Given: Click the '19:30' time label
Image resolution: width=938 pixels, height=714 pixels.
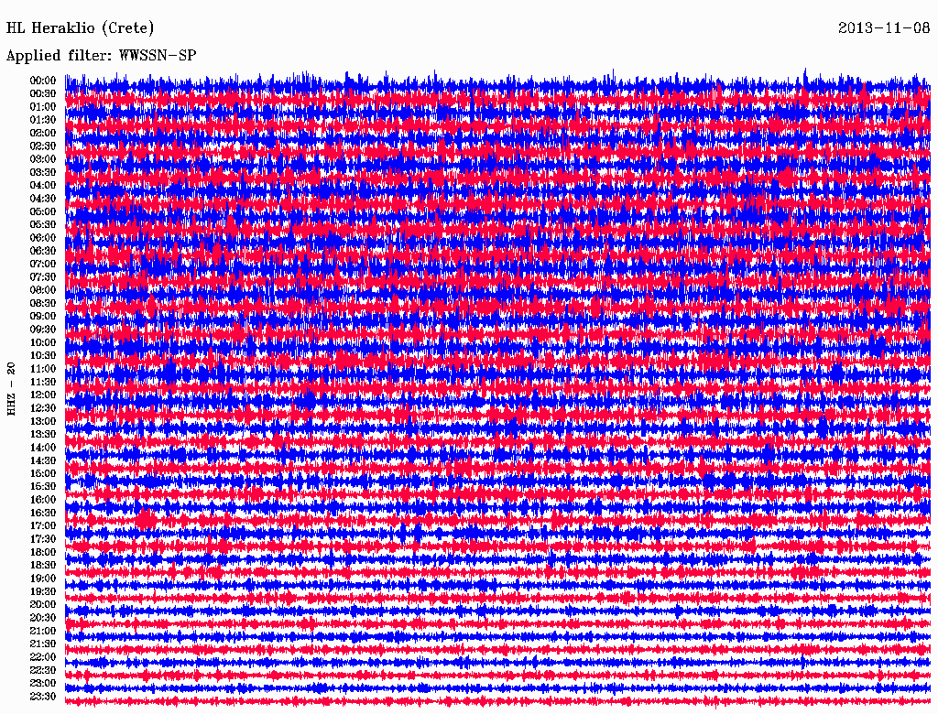Looking at the screenshot, I should [x=43, y=591].
